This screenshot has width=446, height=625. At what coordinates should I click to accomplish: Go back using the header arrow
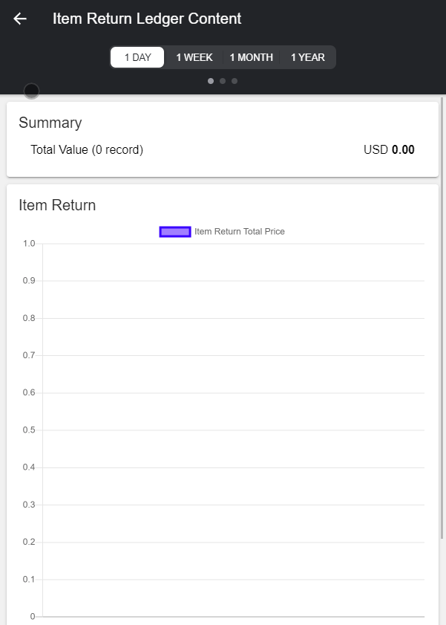point(20,19)
